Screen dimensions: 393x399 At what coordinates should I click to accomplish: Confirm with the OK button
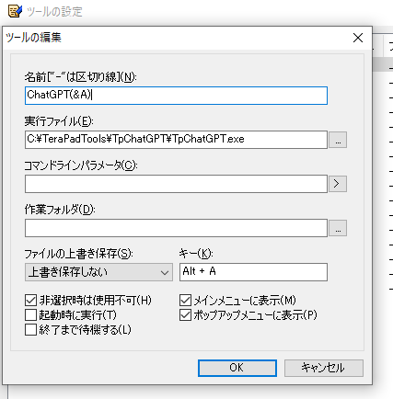pos(237,368)
